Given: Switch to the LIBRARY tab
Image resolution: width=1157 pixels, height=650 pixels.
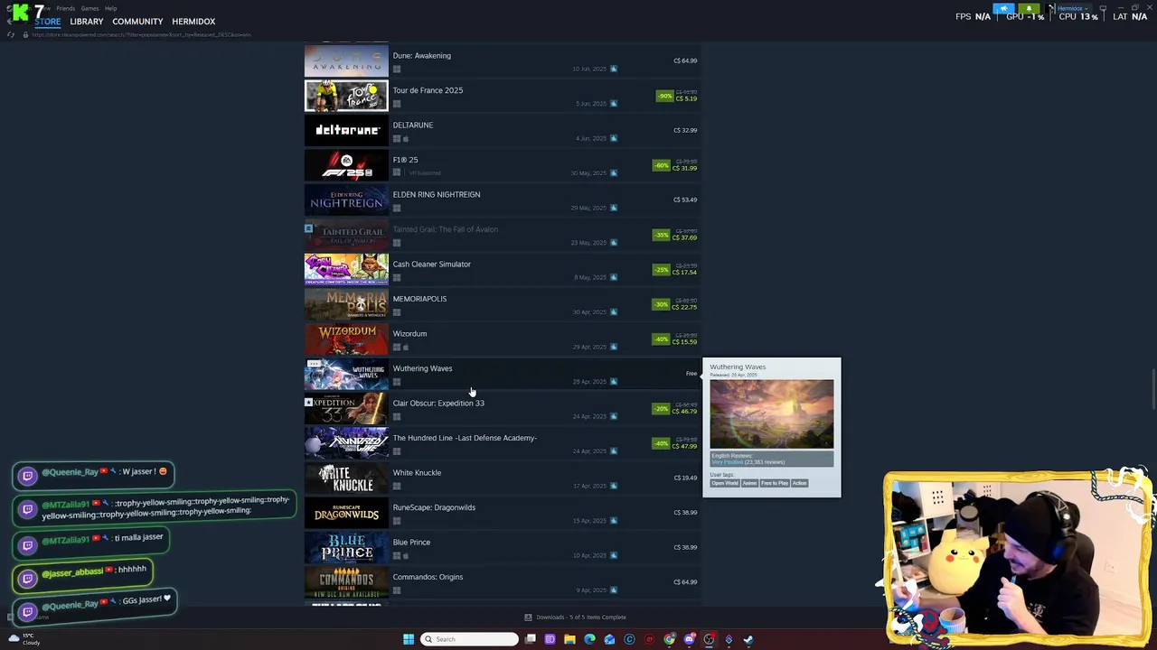Looking at the screenshot, I should click(87, 22).
